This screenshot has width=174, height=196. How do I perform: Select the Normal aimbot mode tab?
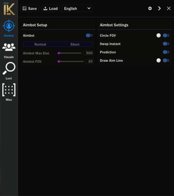40,44
